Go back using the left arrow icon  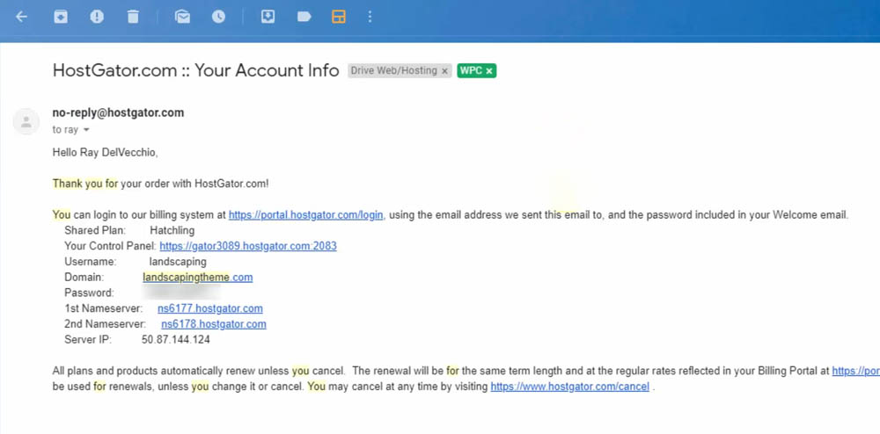21,17
